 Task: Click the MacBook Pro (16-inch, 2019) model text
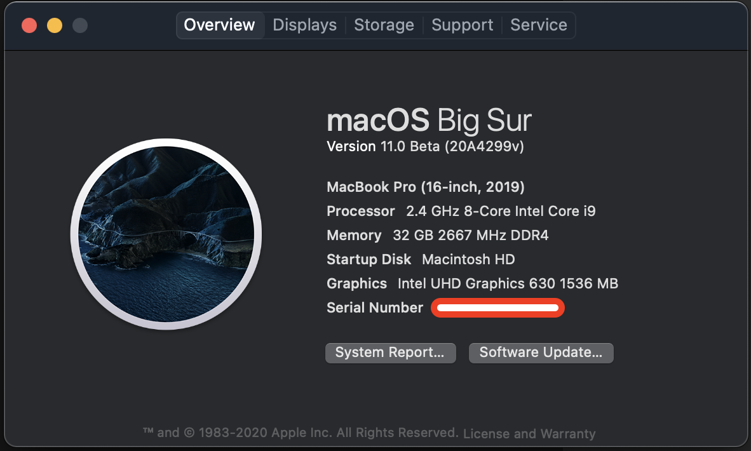coord(425,187)
